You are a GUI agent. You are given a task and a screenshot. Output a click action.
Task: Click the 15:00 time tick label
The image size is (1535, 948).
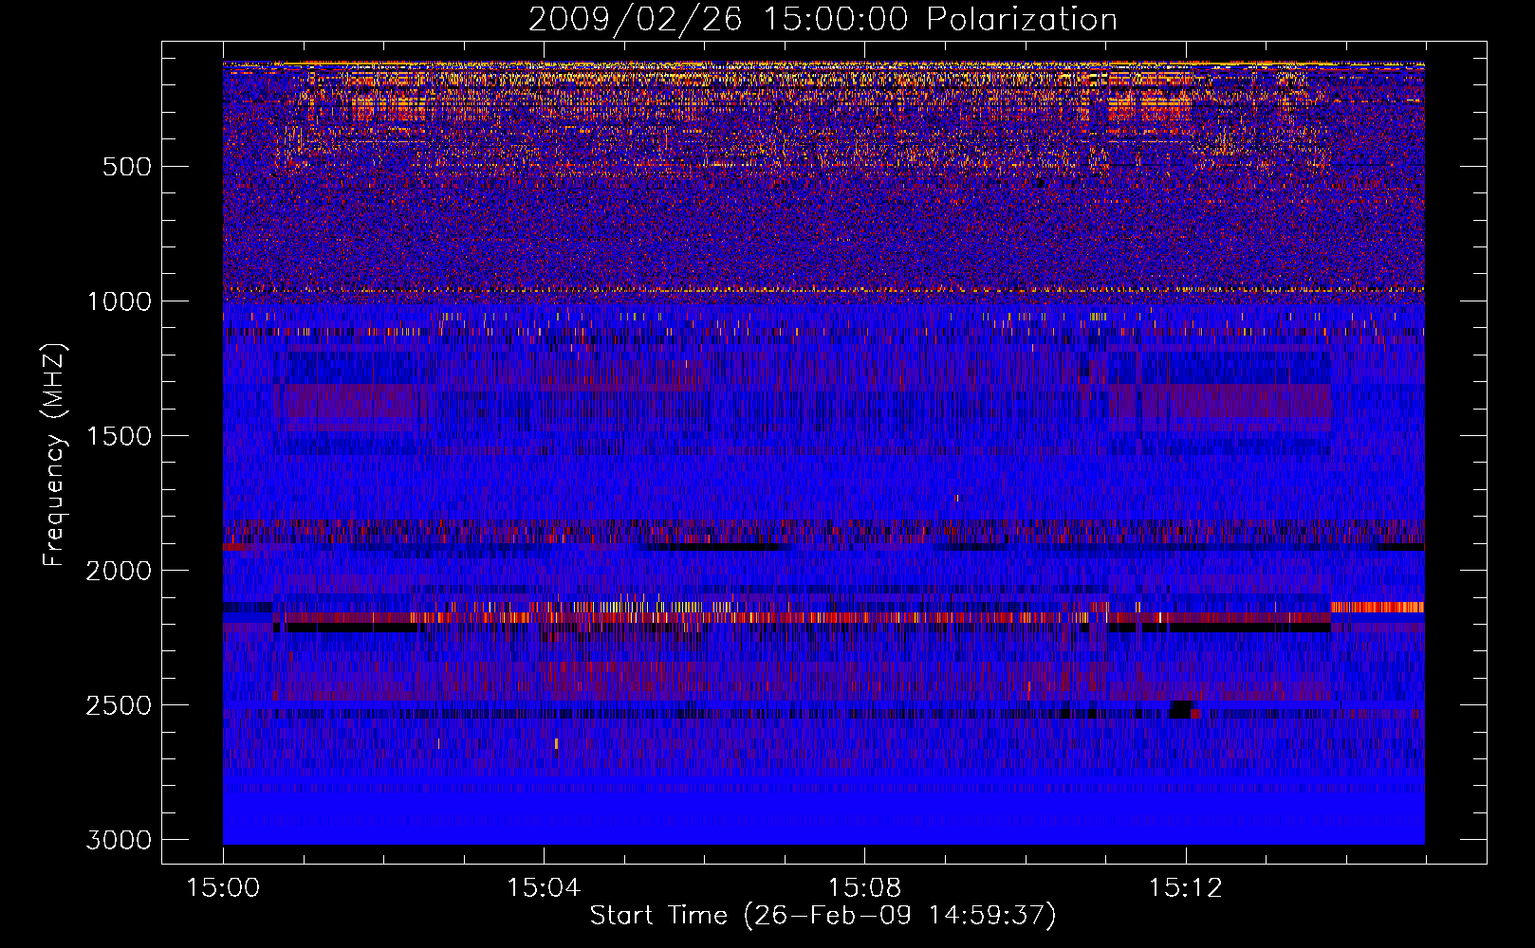click(223, 888)
